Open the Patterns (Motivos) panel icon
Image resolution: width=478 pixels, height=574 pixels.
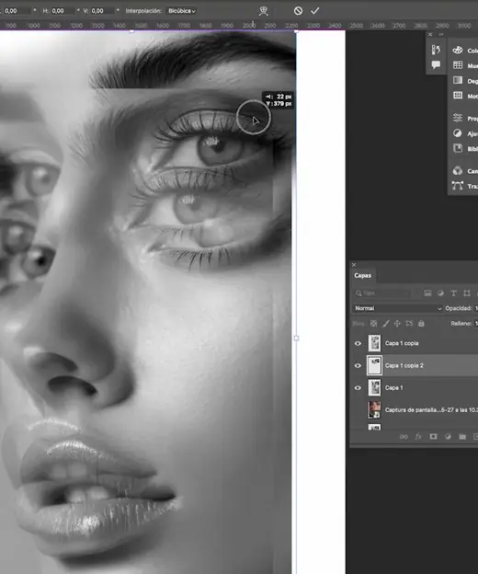458,95
